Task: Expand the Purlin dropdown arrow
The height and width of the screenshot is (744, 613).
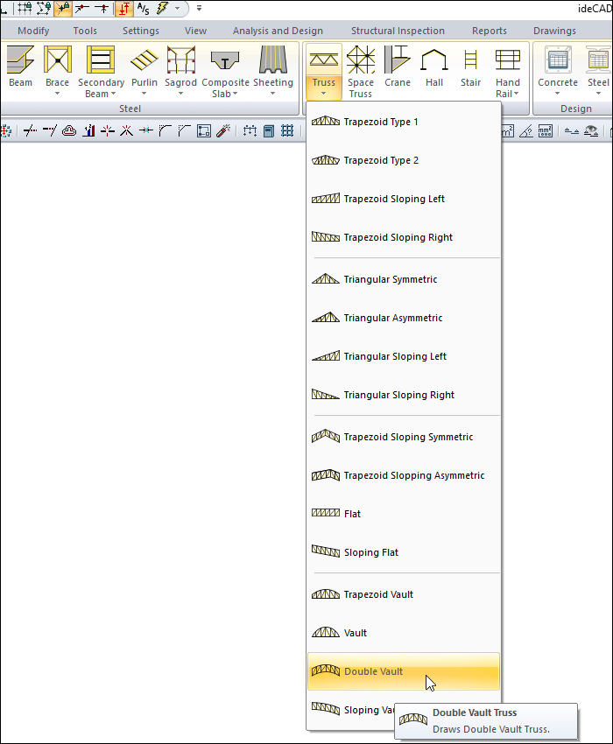Action: point(144,94)
